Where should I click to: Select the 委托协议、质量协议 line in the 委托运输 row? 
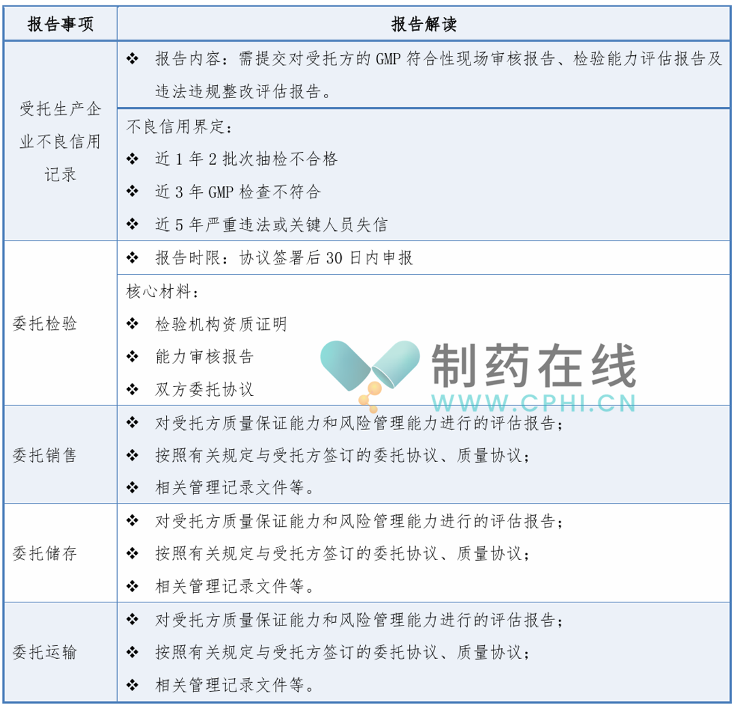pos(342,652)
